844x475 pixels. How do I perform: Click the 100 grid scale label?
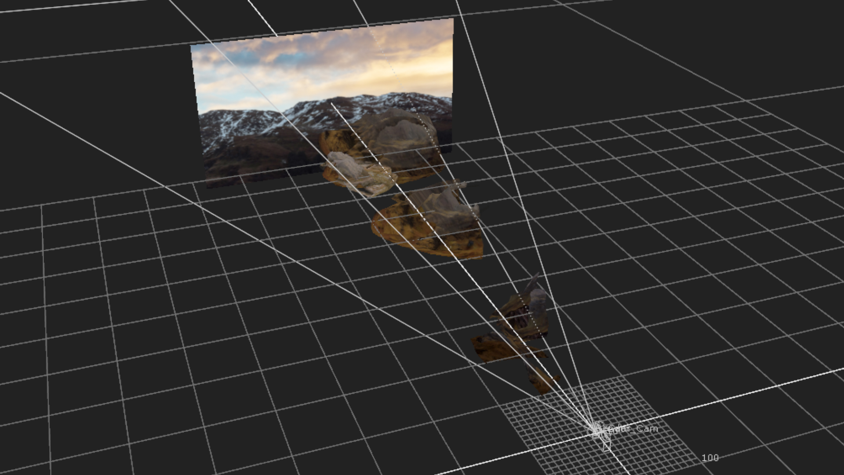pos(709,458)
